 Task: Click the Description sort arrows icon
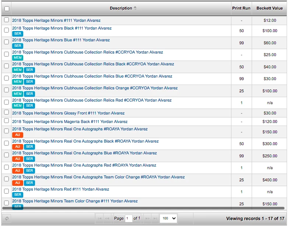135,8
